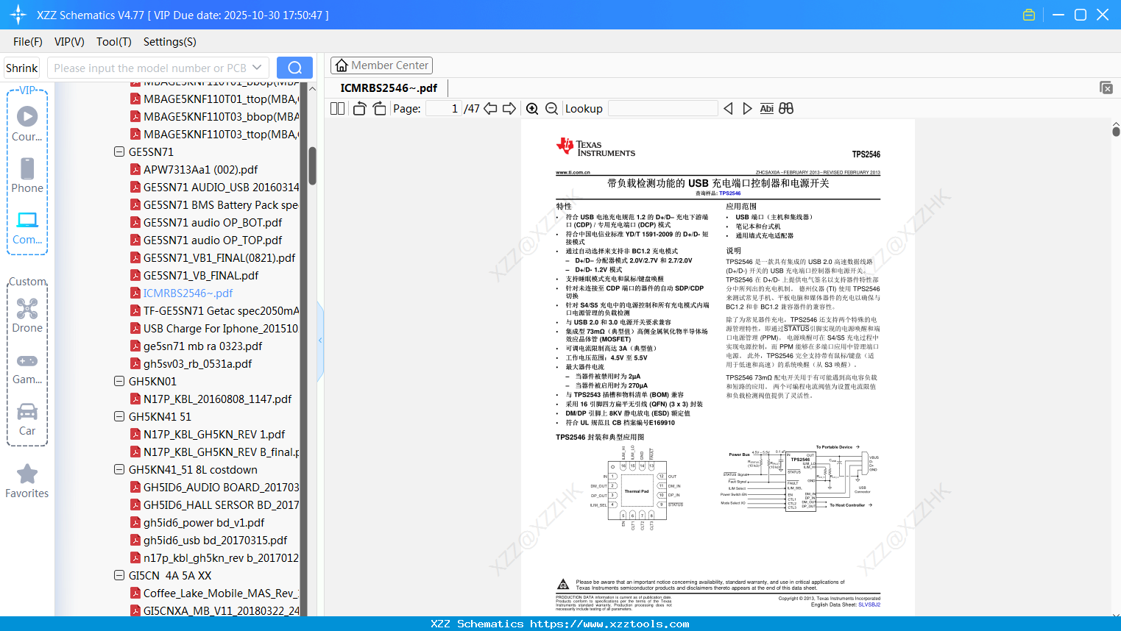Click the Shrink button

click(x=22, y=68)
